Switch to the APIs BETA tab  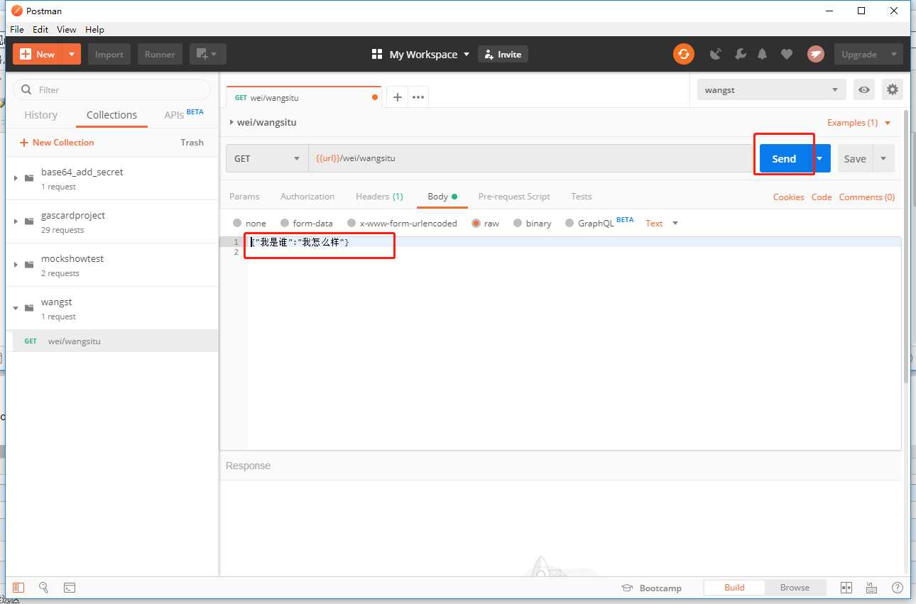[184, 114]
